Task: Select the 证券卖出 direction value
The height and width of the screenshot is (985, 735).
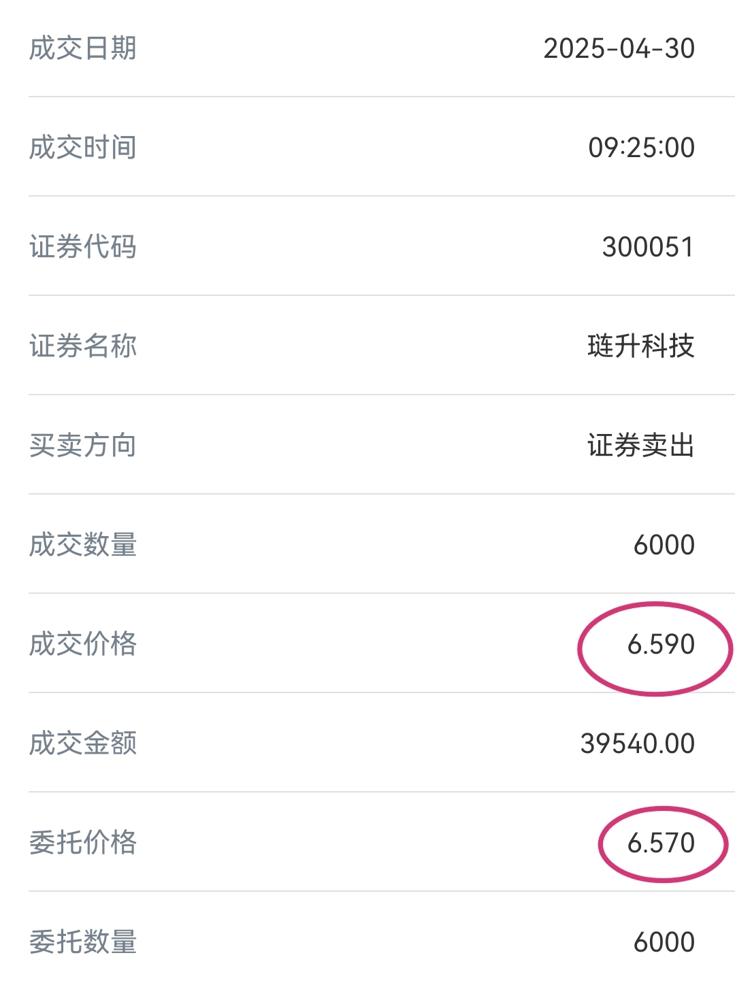Action: [x=641, y=446]
